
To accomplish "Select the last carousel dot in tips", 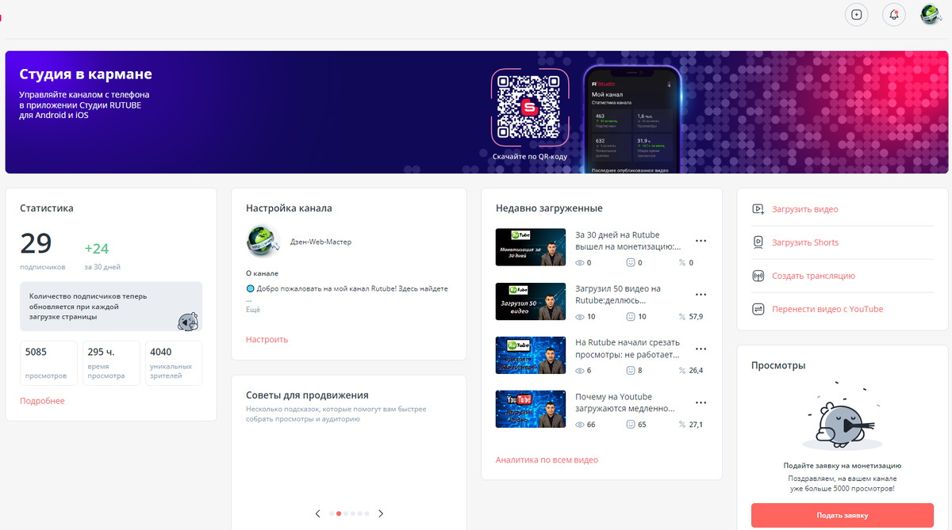I will (367, 513).
